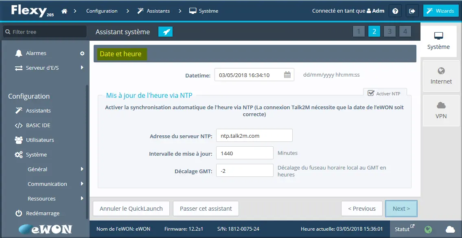The height and width of the screenshot is (238, 462).
Task: Go to wizard step 1
Action: tap(359, 31)
